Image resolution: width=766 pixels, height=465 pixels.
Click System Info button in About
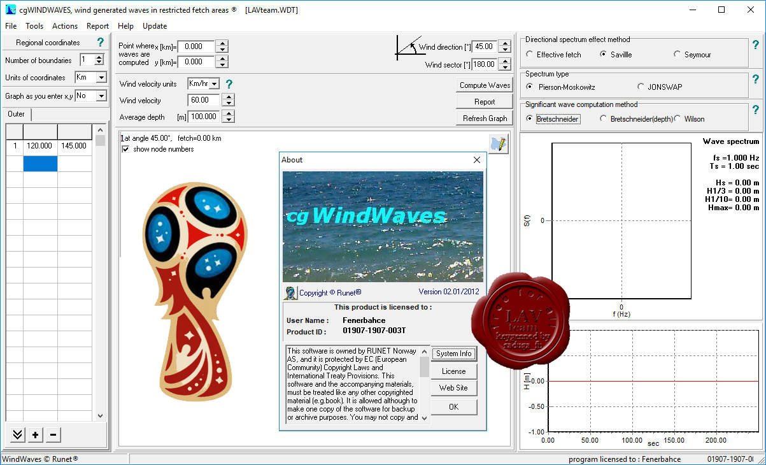[454, 354]
